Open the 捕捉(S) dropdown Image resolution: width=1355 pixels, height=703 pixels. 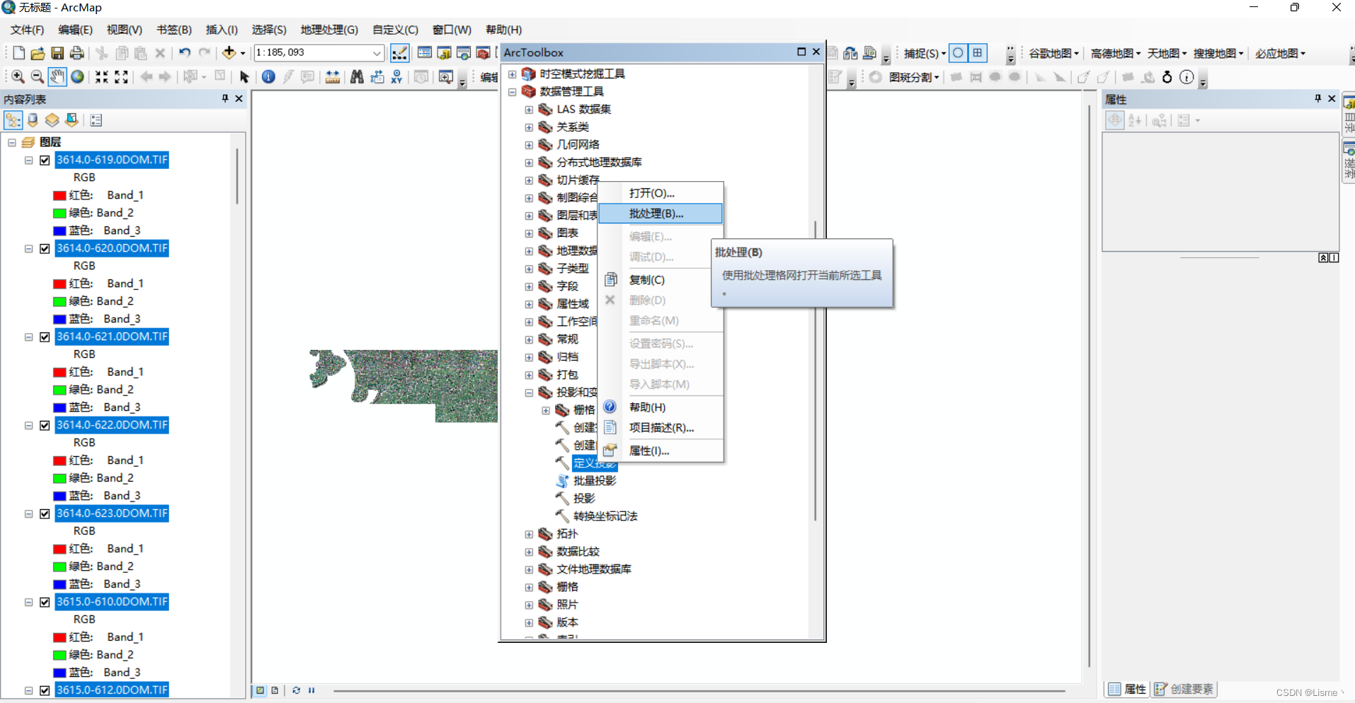tap(925, 54)
